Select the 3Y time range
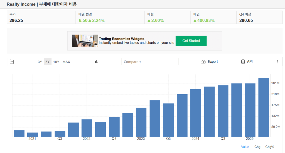The height and width of the screenshot is (153, 285). [40, 62]
